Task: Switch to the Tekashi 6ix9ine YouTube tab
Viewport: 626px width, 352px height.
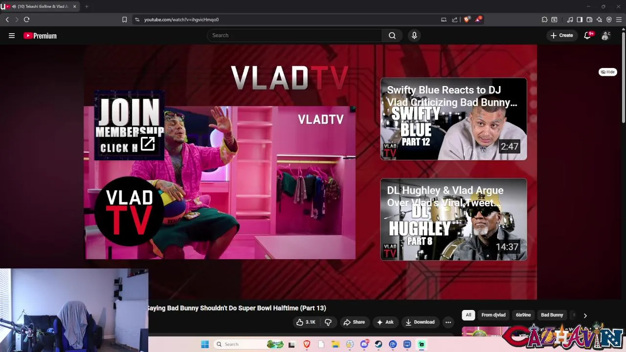Action: click(x=40, y=6)
